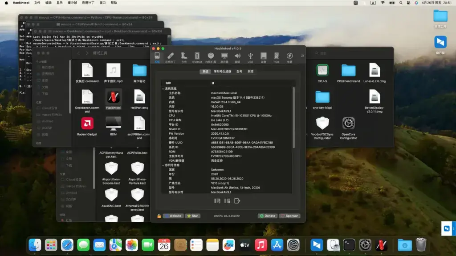The height and width of the screenshot is (256, 456).
Task: Open the 音频 audio section in Hackintool
Action: click(x=237, y=57)
